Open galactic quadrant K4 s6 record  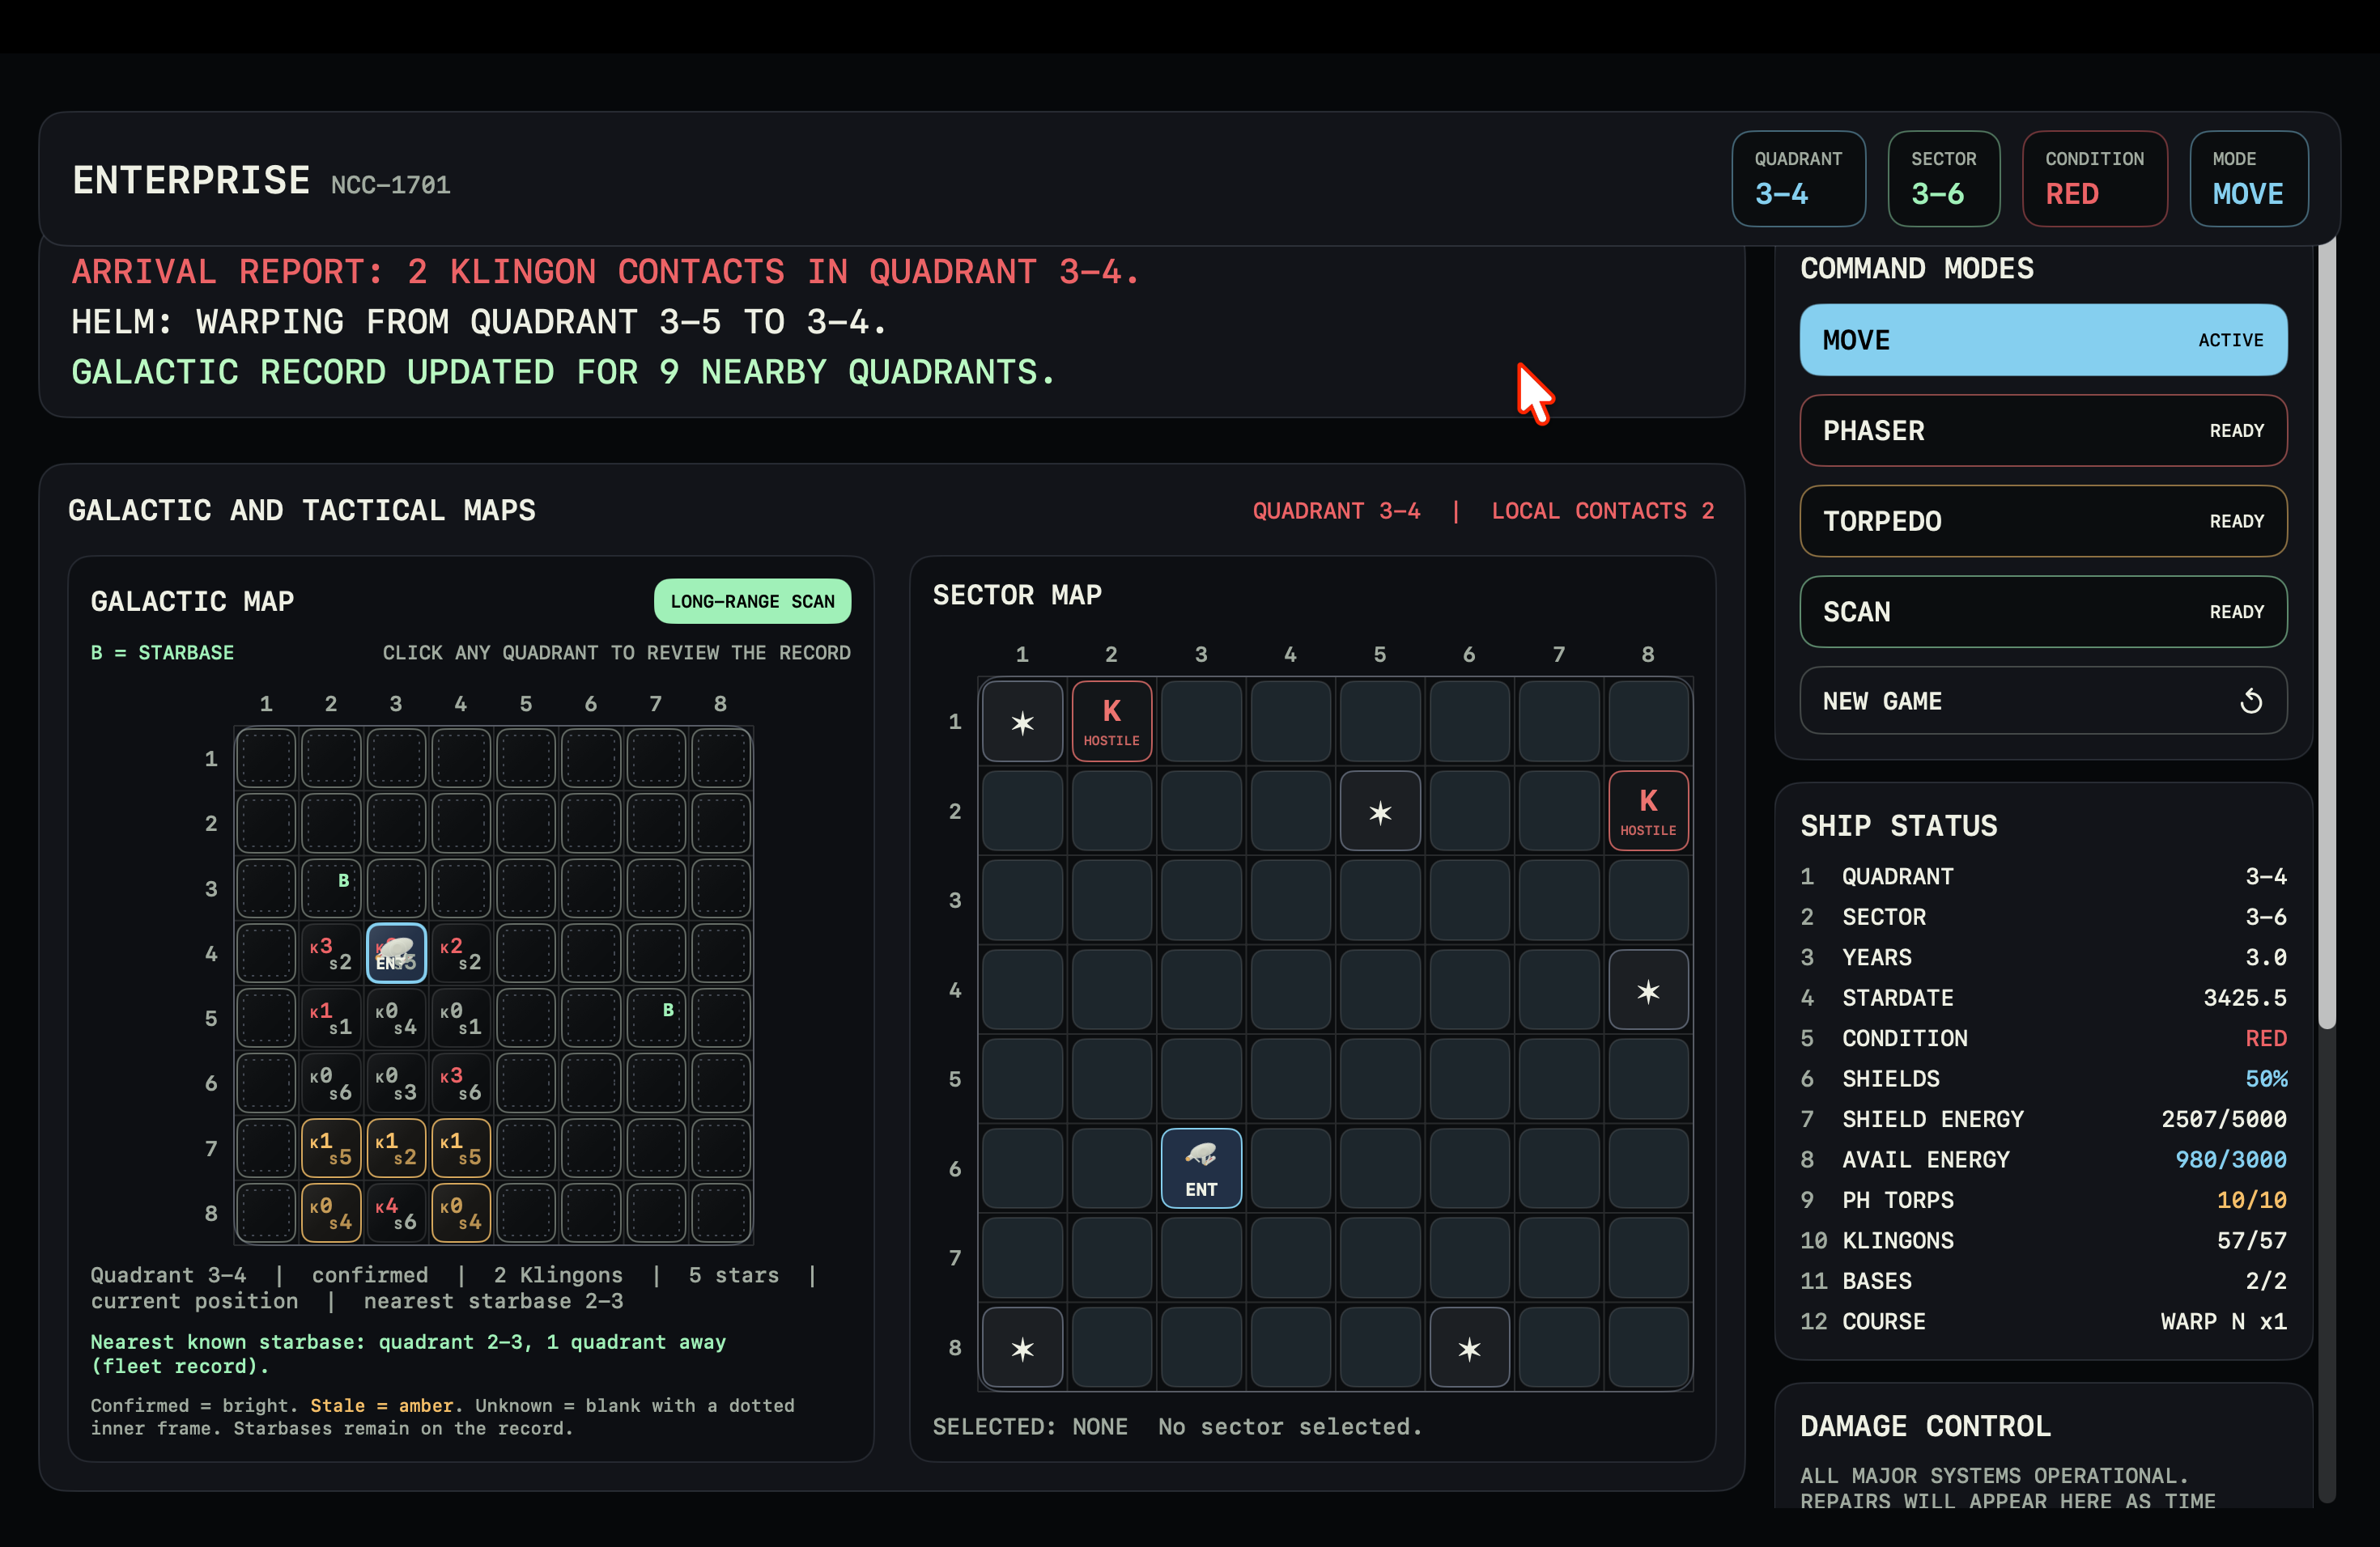396,1212
